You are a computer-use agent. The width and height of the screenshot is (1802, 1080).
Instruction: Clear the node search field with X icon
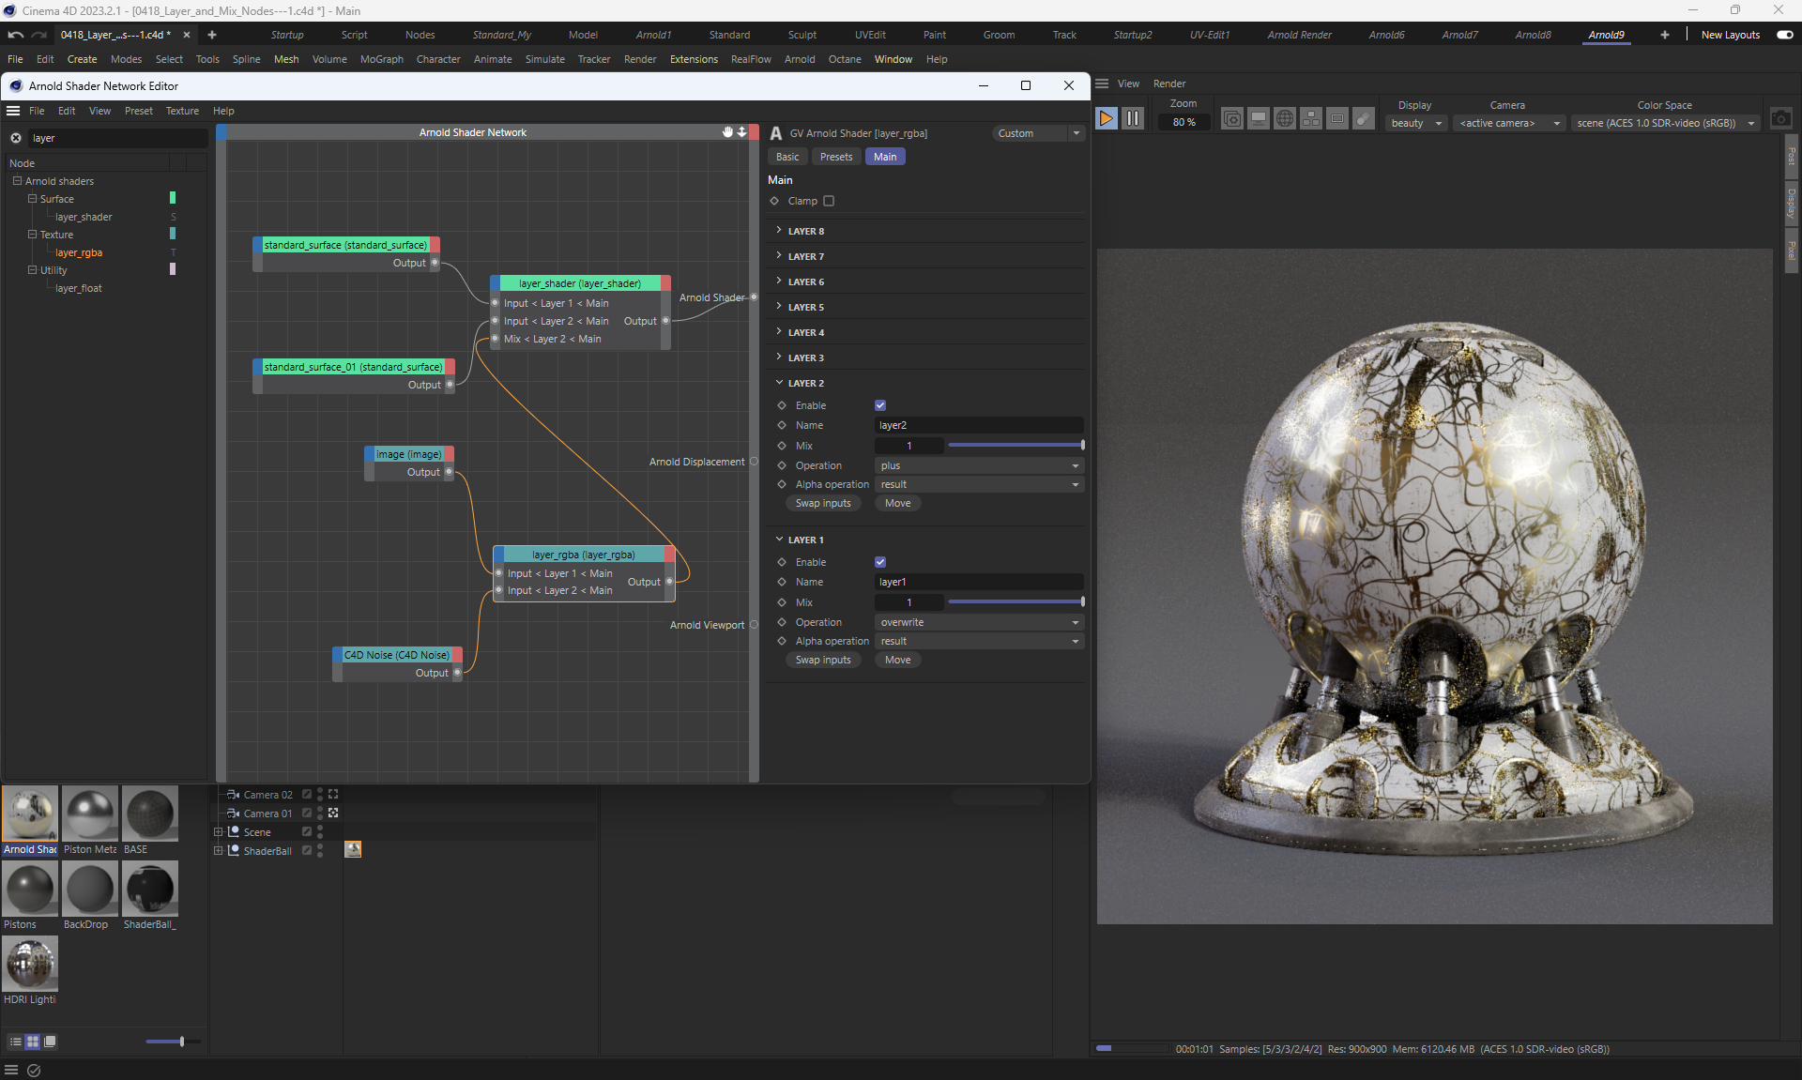click(16, 138)
